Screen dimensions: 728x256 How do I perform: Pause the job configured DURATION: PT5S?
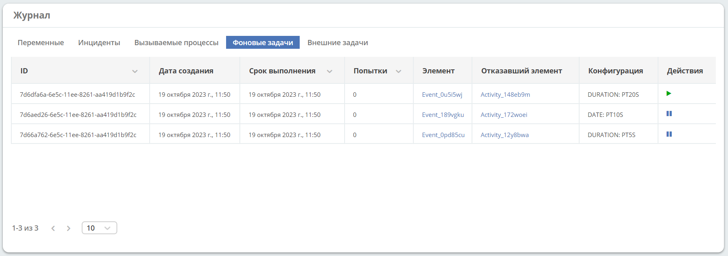pyautogui.click(x=669, y=134)
